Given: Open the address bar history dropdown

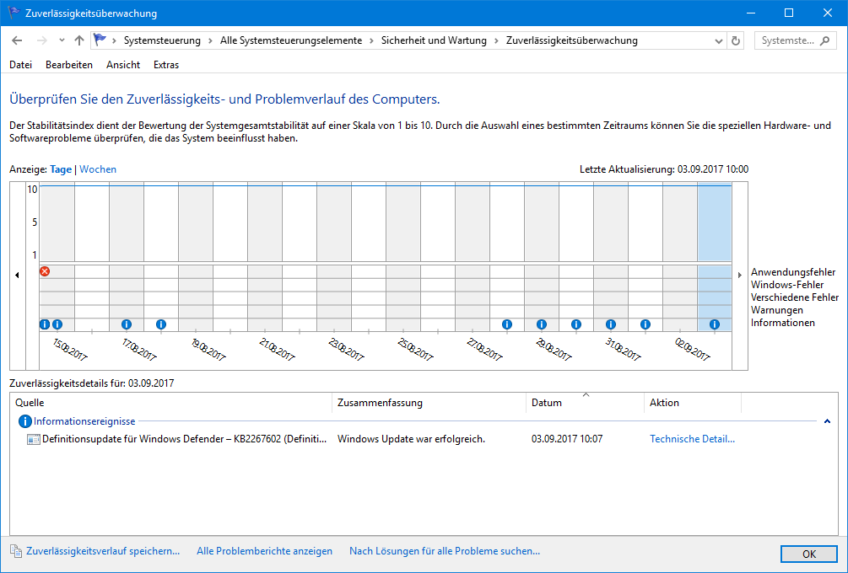Looking at the screenshot, I should click(x=718, y=41).
